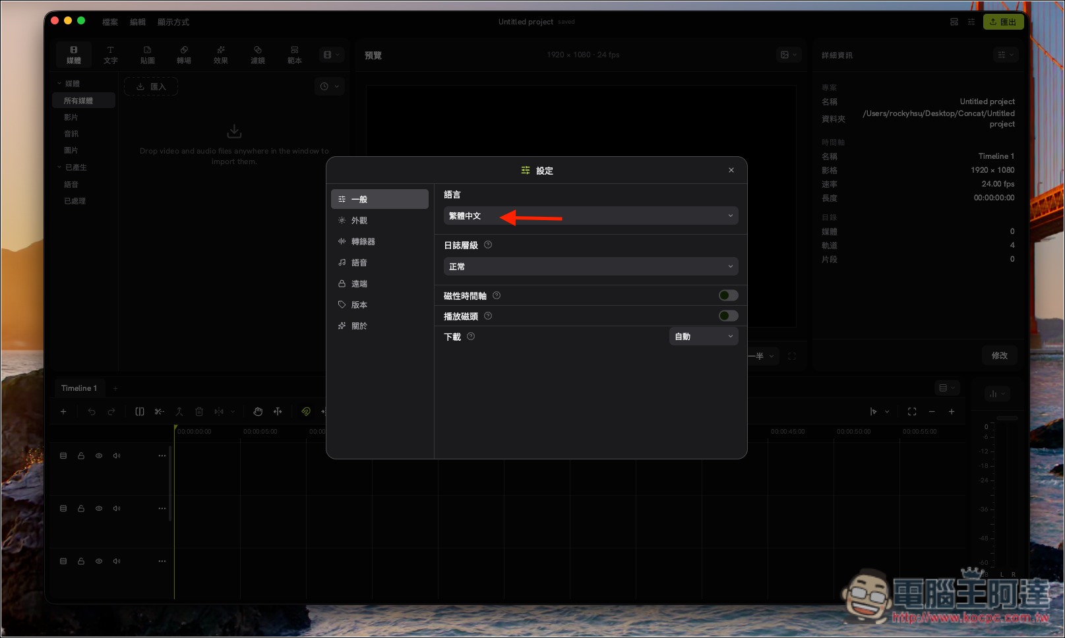Select the hand tool in timeline toolbar

pos(258,411)
